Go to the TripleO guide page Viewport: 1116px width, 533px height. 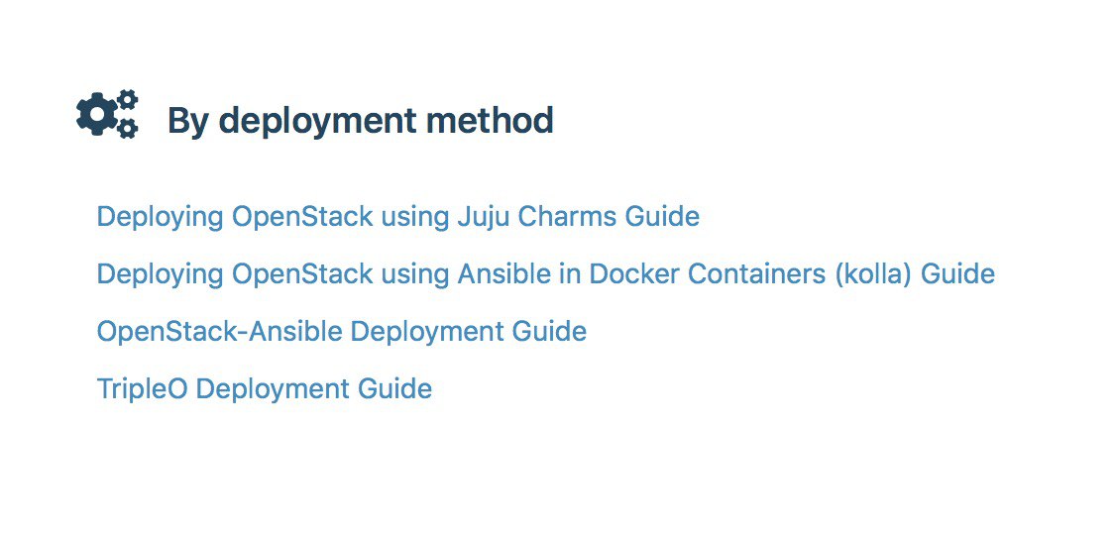click(264, 388)
